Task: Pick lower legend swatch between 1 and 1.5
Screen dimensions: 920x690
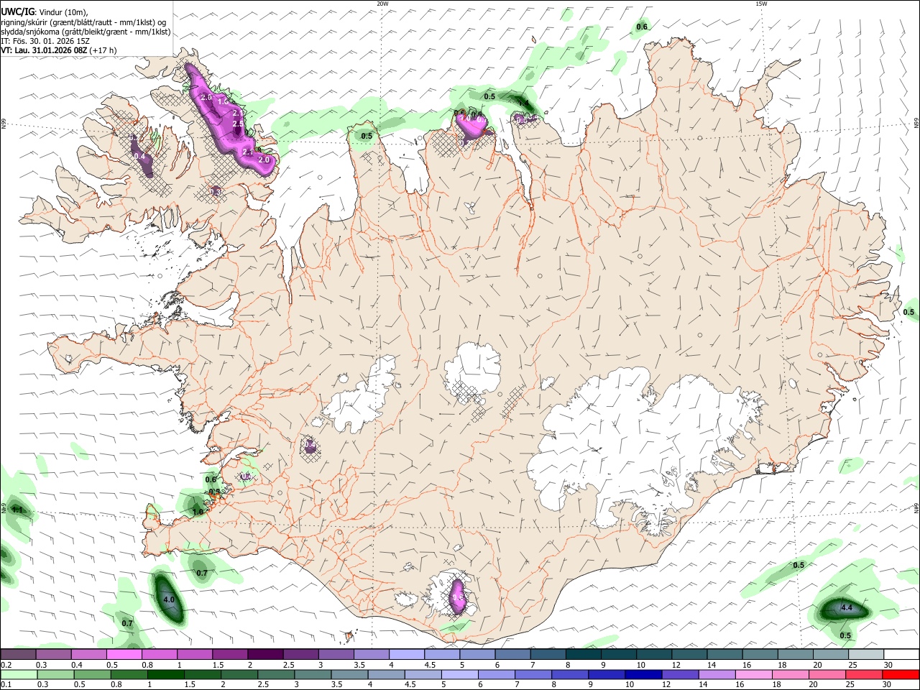Action: (x=165, y=674)
